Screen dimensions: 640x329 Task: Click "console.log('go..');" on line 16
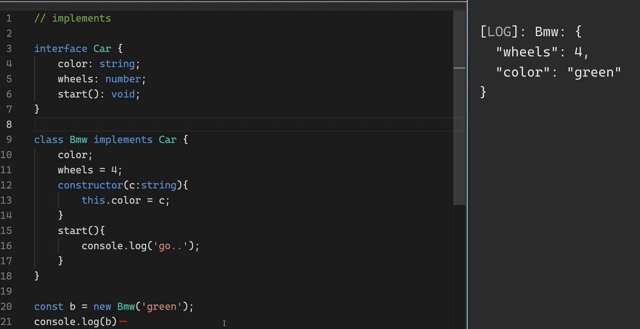click(141, 246)
